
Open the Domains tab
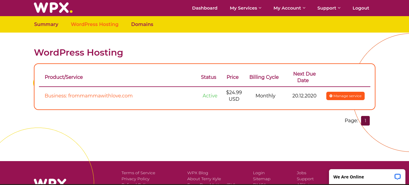tap(142, 24)
